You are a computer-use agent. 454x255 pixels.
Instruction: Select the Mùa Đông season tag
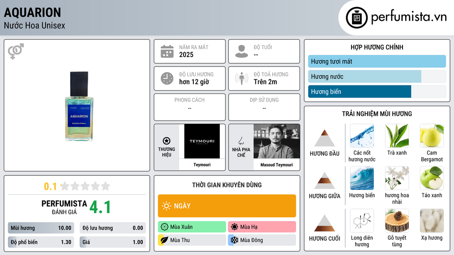click(x=262, y=240)
